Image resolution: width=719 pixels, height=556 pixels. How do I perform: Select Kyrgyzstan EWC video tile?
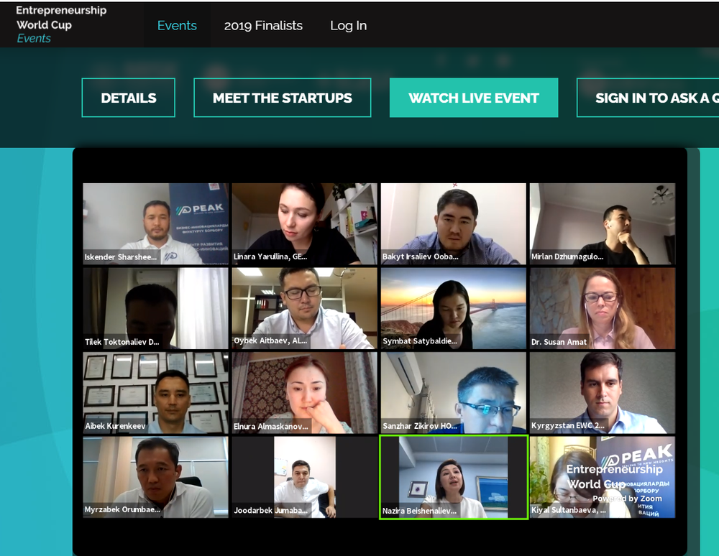pyautogui.click(x=603, y=392)
